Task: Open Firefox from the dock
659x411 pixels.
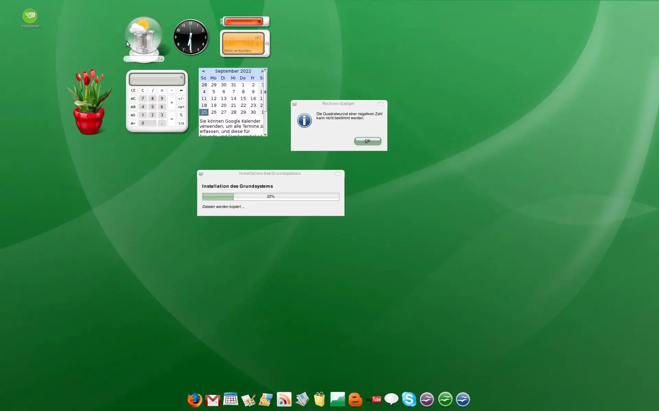Action: coord(195,399)
